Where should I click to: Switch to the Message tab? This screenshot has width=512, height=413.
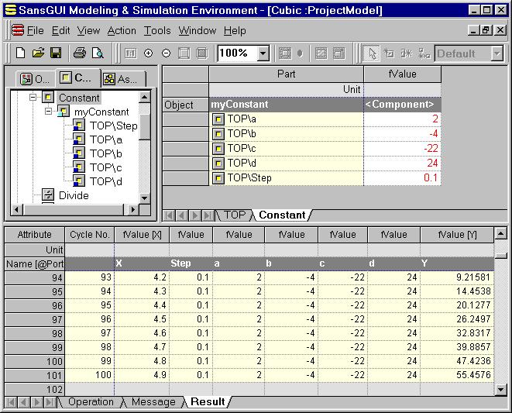click(153, 402)
